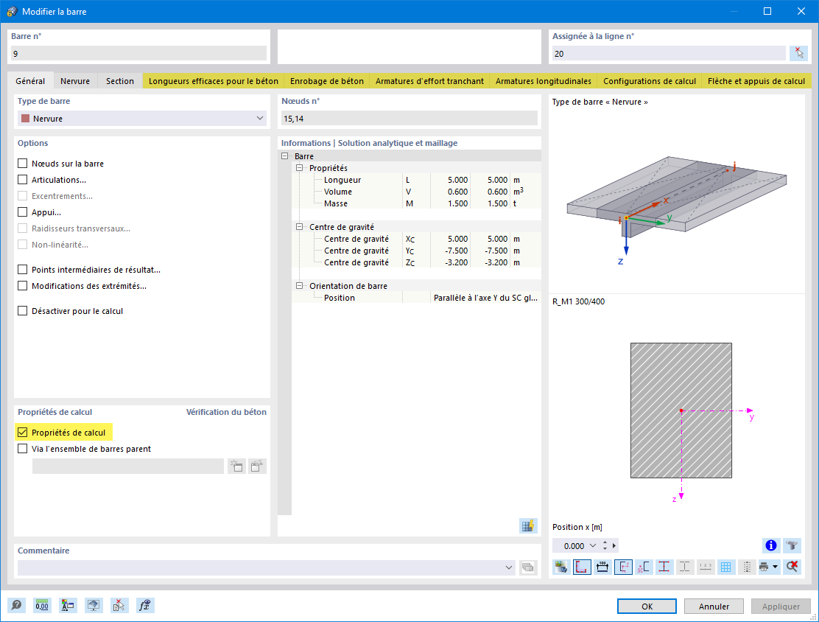Screen dimensions: 819x622
Task: Open the 'Enrobage de béton' tab
Action: pyautogui.click(x=327, y=81)
